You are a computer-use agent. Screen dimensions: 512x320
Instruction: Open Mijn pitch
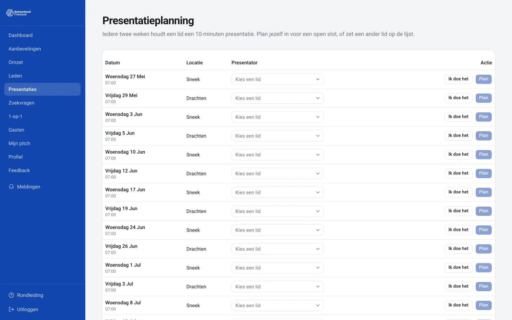click(x=42, y=143)
